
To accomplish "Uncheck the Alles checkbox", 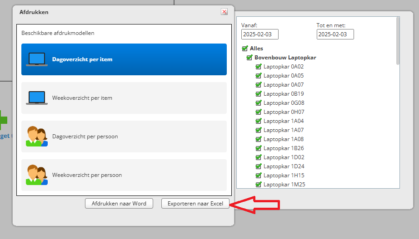I will (x=245, y=49).
